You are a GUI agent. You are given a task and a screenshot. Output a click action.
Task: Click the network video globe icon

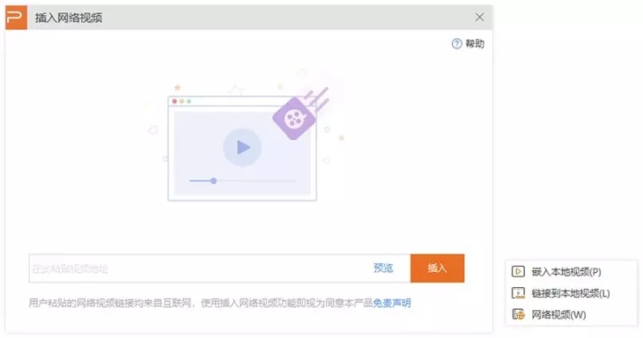(518, 315)
